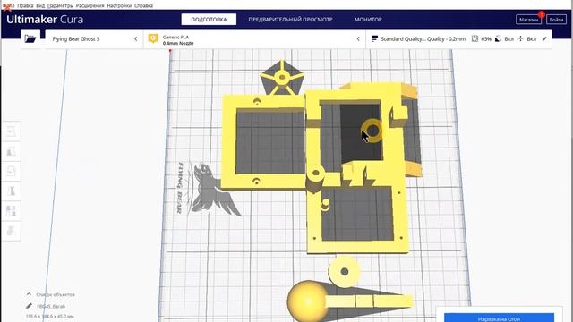The width and height of the screenshot is (573, 322).
Task: Select the FBG45_Barab object name
Action: [51, 306]
